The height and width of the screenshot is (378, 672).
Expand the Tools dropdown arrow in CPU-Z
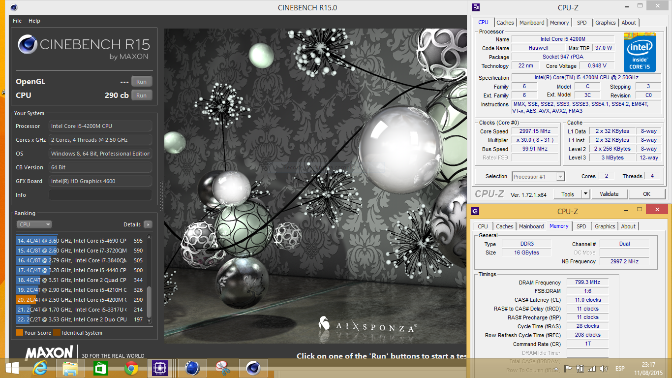585,194
